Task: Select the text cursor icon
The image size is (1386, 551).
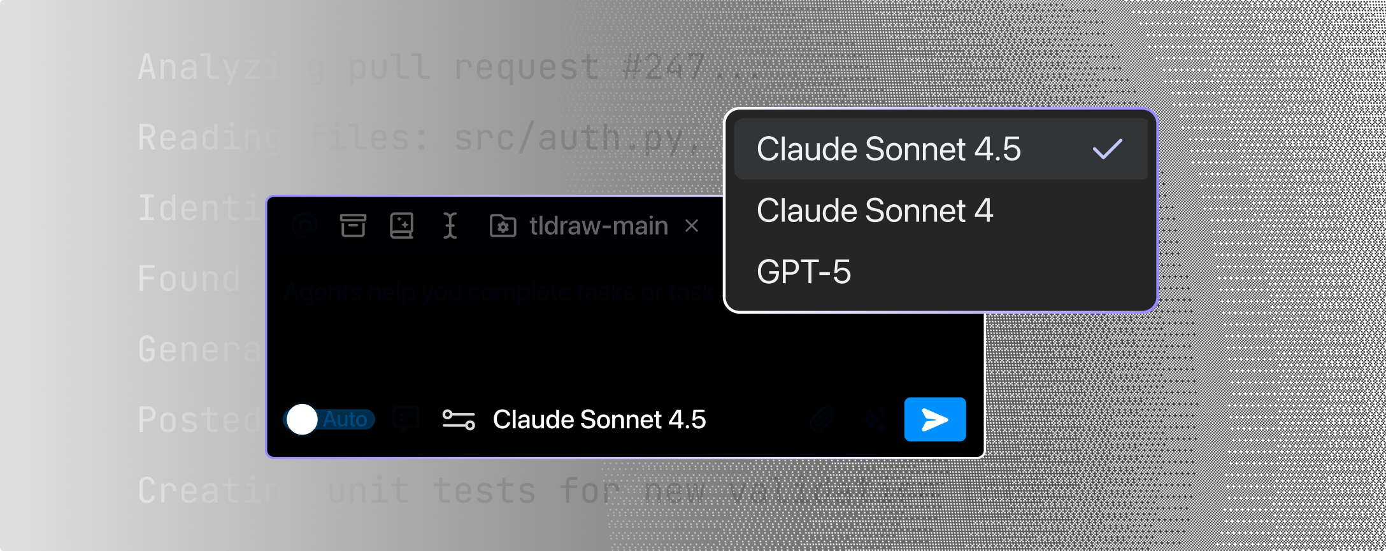Action: tap(450, 226)
